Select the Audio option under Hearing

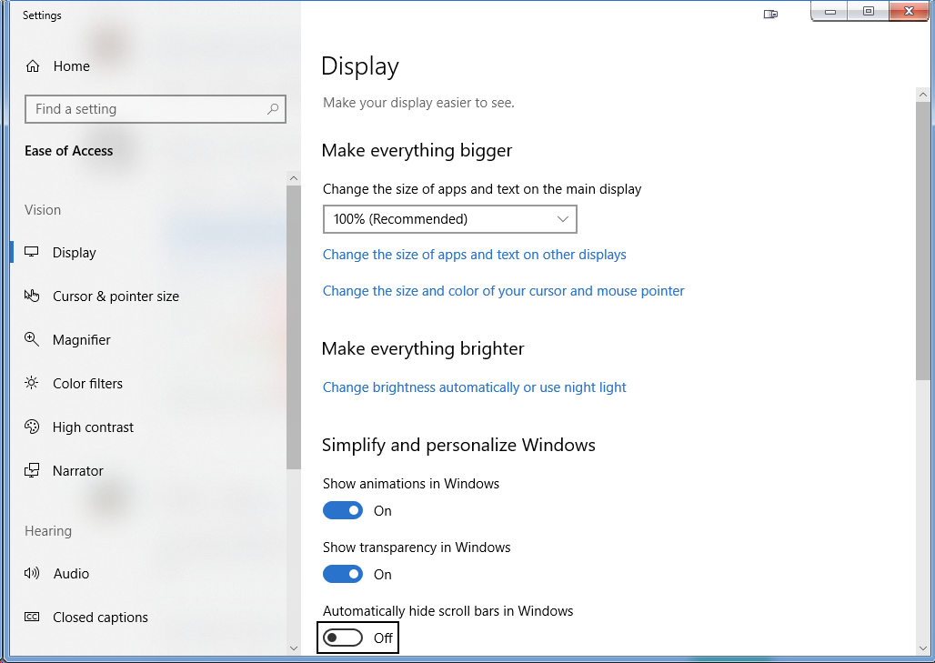coord(72,573)
